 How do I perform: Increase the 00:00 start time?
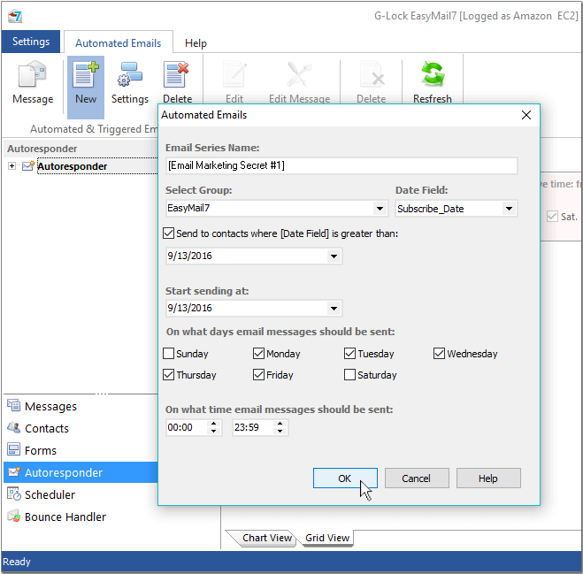(213, 424)
